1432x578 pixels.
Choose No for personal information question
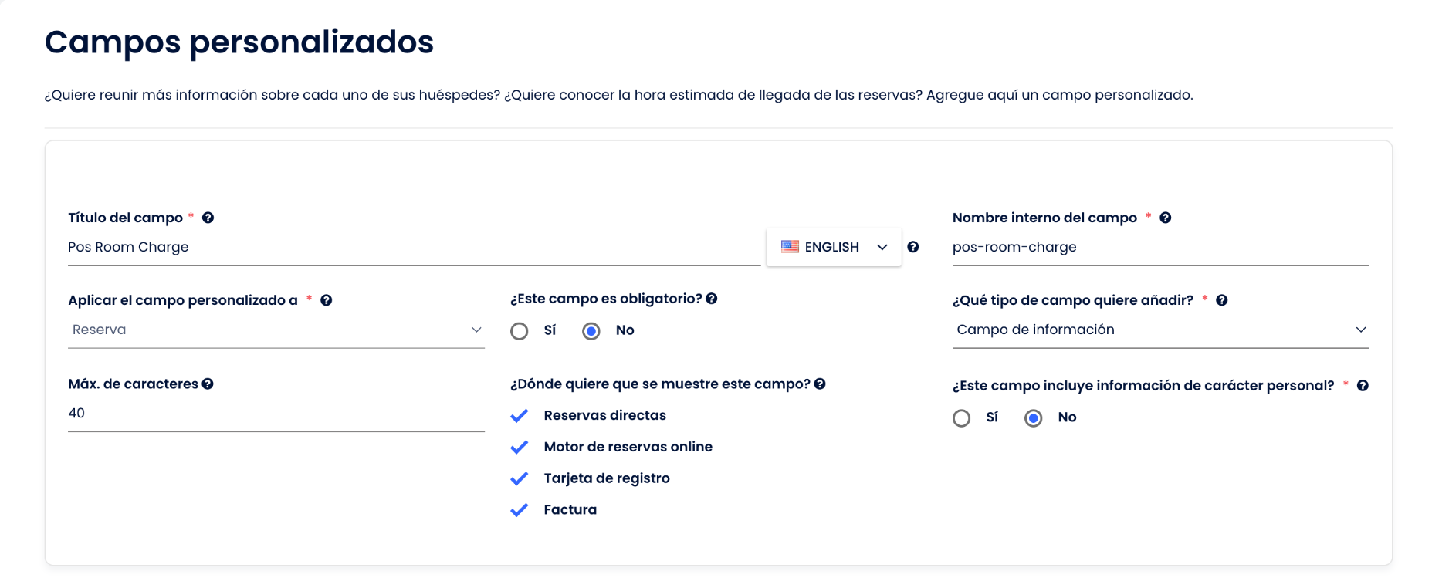1034,418
